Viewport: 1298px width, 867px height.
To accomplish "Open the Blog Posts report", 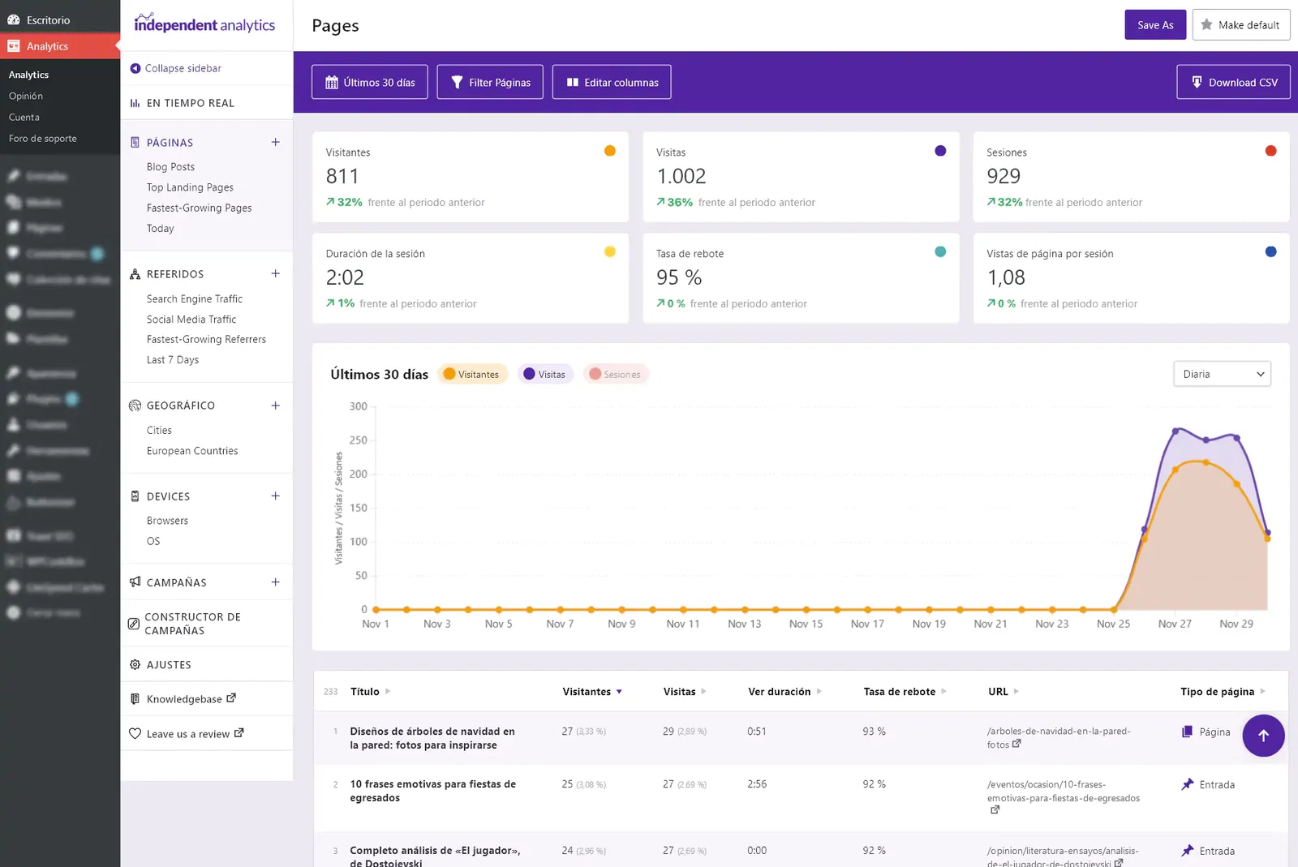I will [x=170, y=166].
